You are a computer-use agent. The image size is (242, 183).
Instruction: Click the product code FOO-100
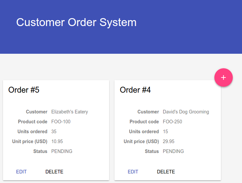point(61,122)
